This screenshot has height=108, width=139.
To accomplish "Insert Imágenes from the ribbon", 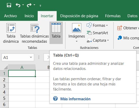I will [x=77, y=33].
